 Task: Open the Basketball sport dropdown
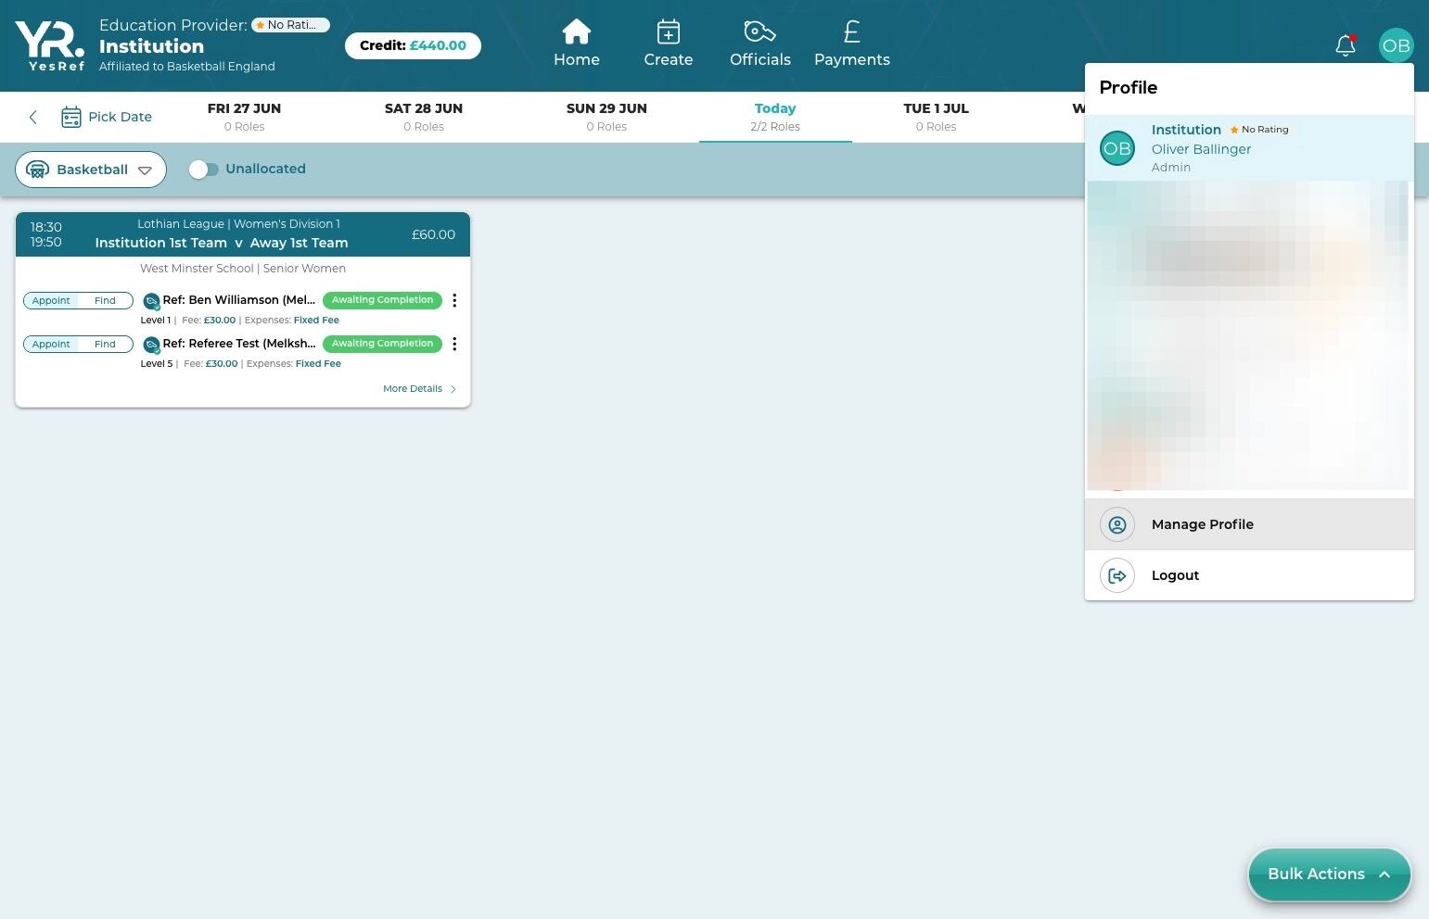91,170
